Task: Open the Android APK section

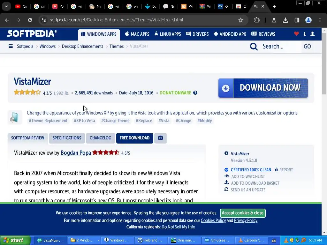Action: [230, 34]
